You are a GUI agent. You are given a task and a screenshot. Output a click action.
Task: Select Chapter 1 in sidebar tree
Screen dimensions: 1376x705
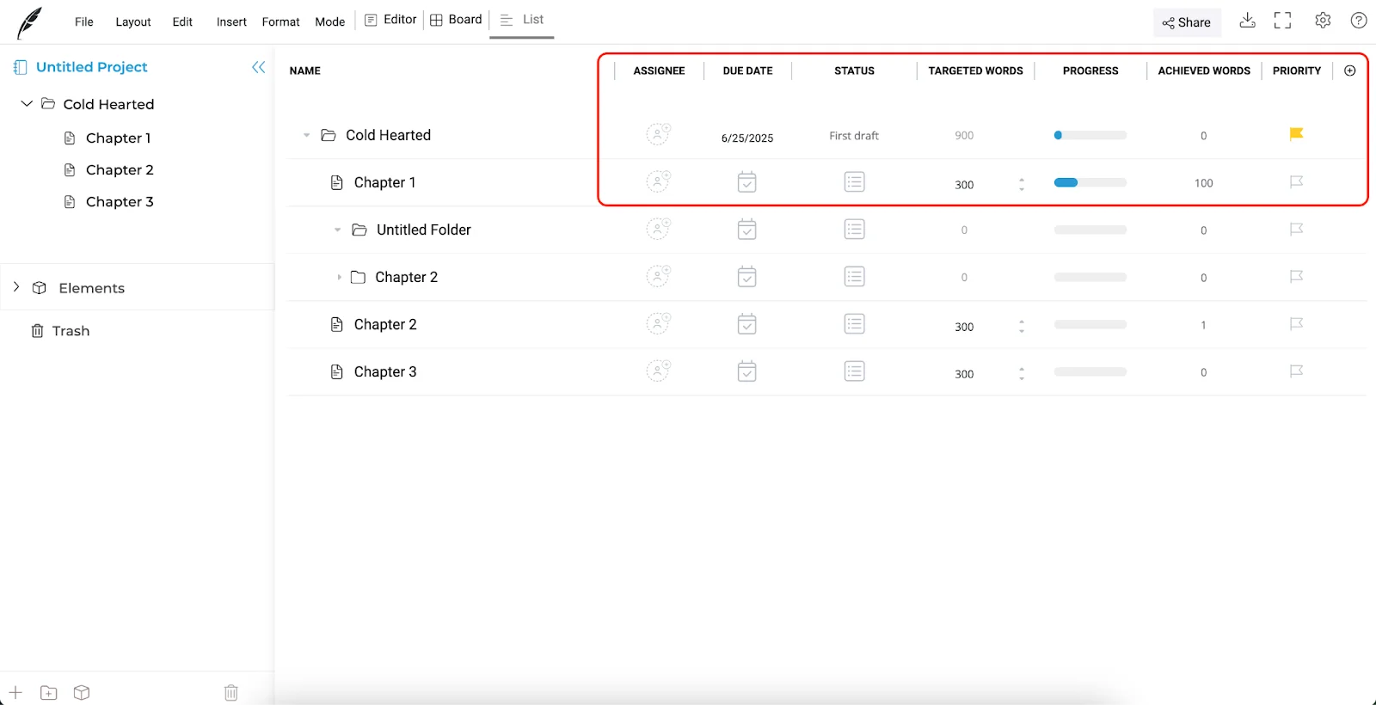(x=118, y=138)
